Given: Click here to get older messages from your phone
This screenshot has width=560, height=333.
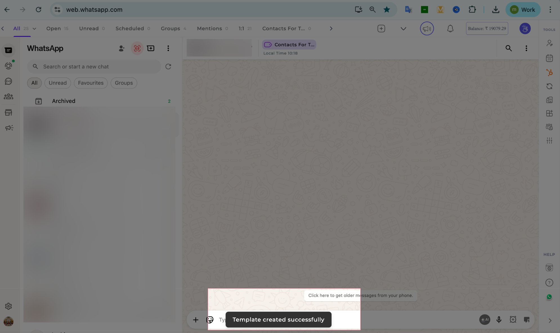Looking at the screenshot, I should pos(360,295).
